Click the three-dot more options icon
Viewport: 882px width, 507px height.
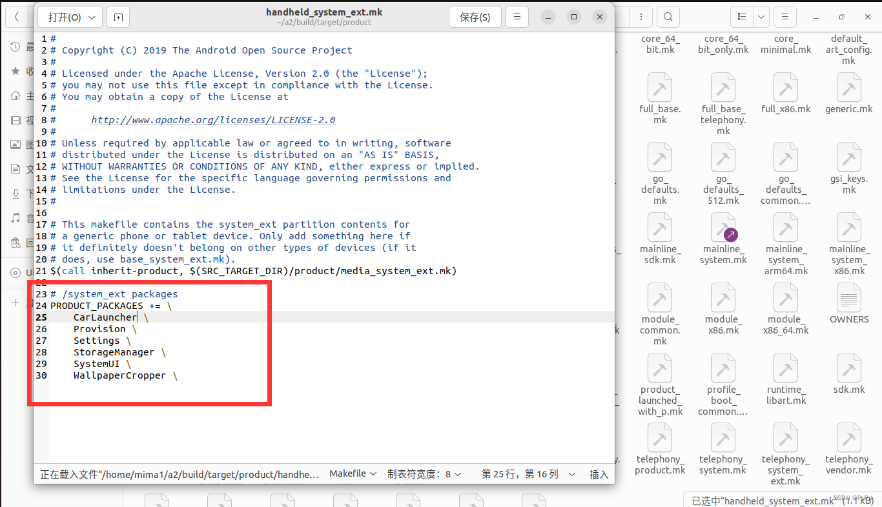point(641,16)
